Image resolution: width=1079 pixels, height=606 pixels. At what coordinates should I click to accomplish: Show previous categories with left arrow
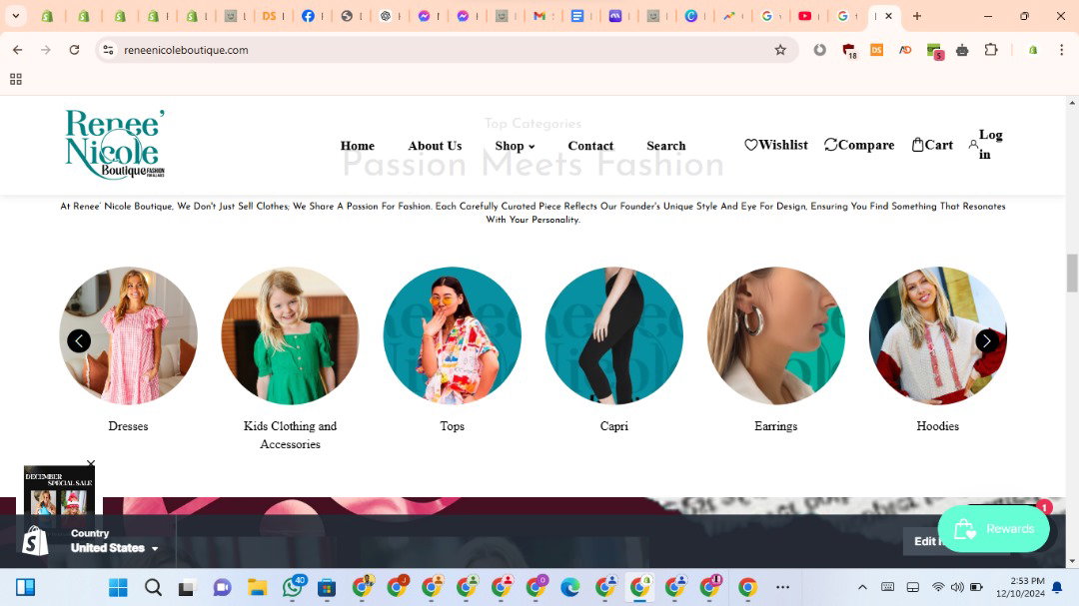point(79,340)
